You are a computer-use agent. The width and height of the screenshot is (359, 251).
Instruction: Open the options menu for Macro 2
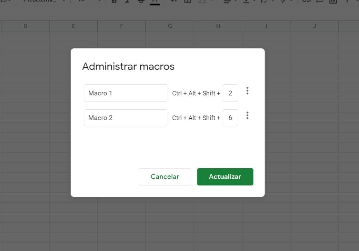tap(247, 115)
